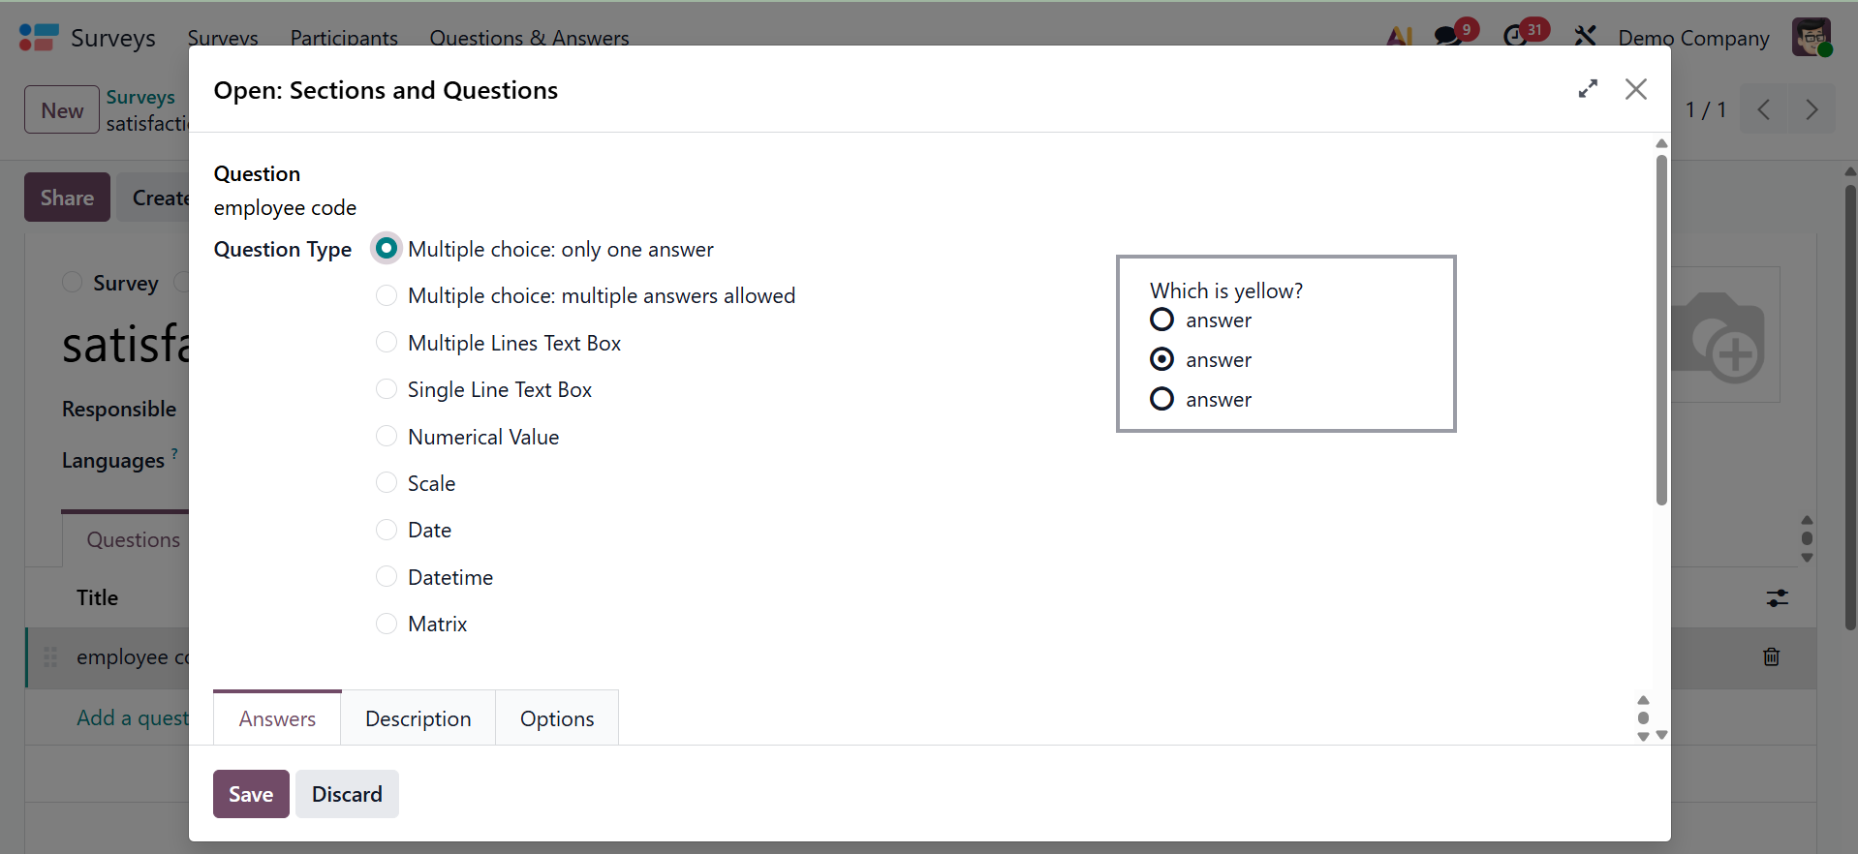Choose the Numerical Value question type

click(387, 437)
